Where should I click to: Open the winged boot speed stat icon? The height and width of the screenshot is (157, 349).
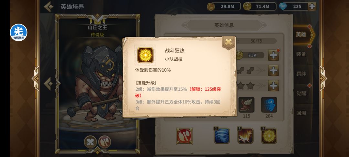click(x=246, y=105)
